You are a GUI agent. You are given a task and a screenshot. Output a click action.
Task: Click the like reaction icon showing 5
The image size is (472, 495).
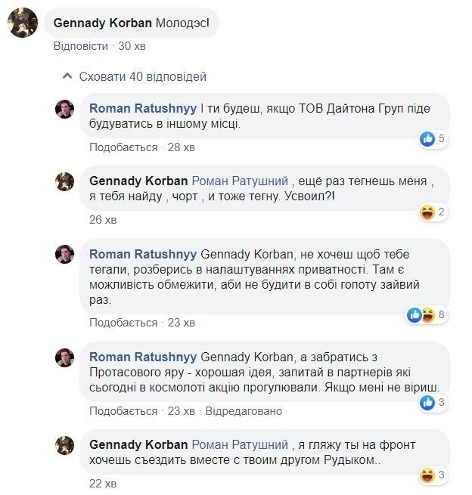point(427,139)
